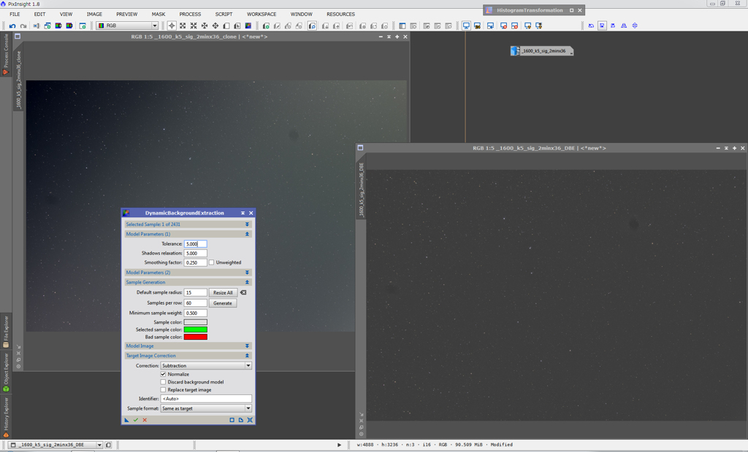This screenshot has width=748, height=452.
Task: Reset the DynamicBackgroundExtraction process
Action: 250,420
